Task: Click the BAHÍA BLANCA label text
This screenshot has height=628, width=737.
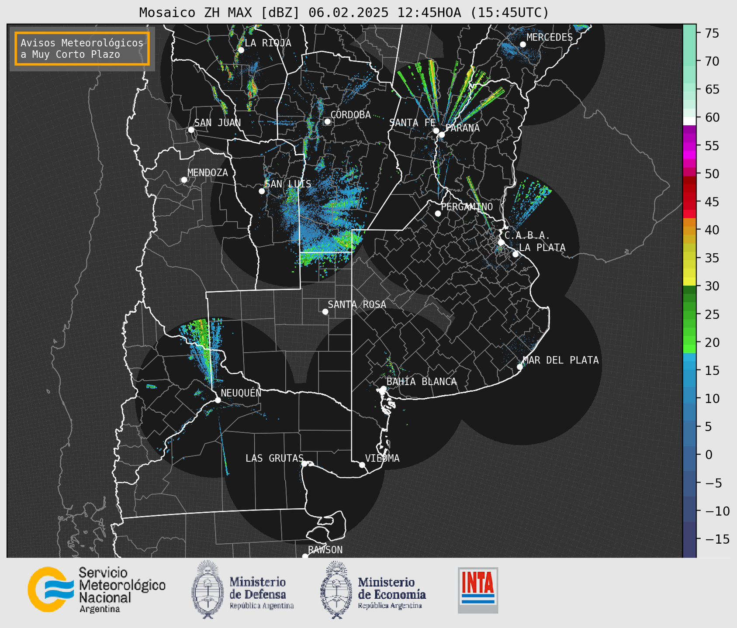Action: coord(422,382)
